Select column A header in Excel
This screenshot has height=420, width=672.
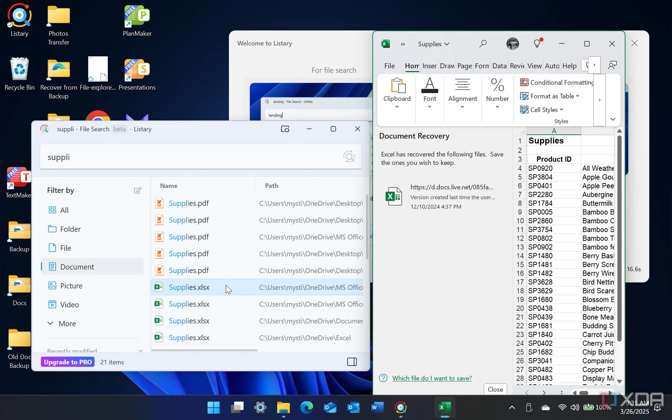click(x=554, y=131)
